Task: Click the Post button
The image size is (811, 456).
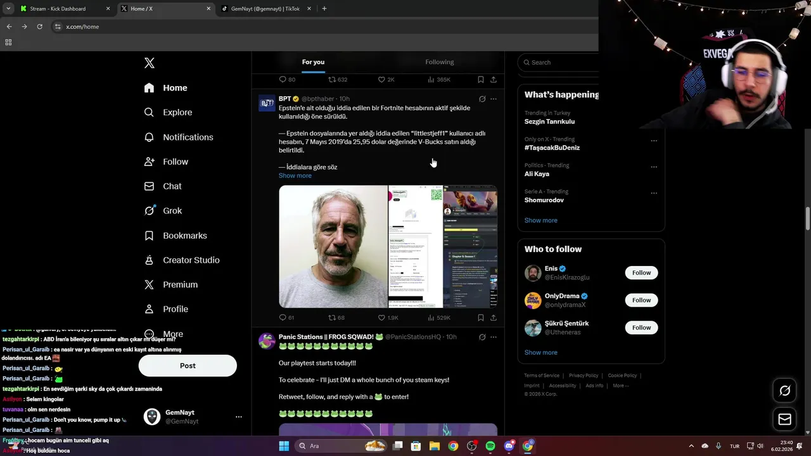Action: click(x=188, y=365)
